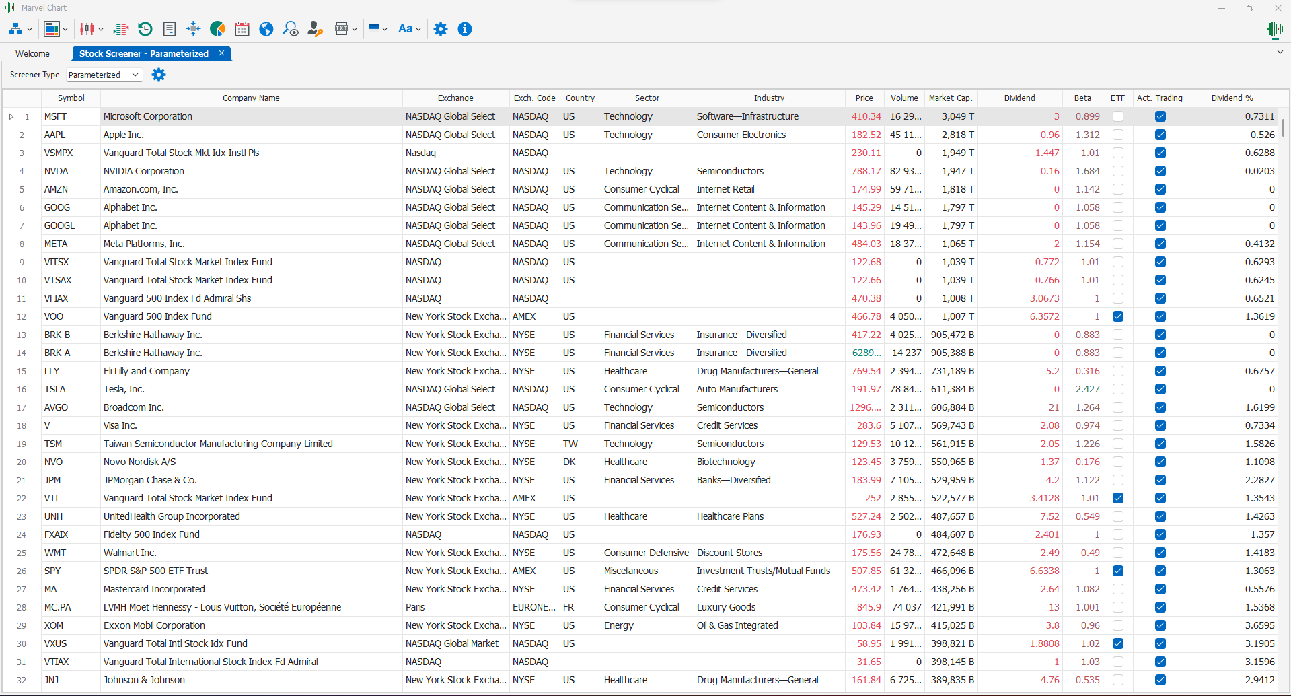The height and width of the screenshot is (696, 1291).
Task: Click the vertical scrollbar thumb of the table
Action: [x=1284, y=128]
